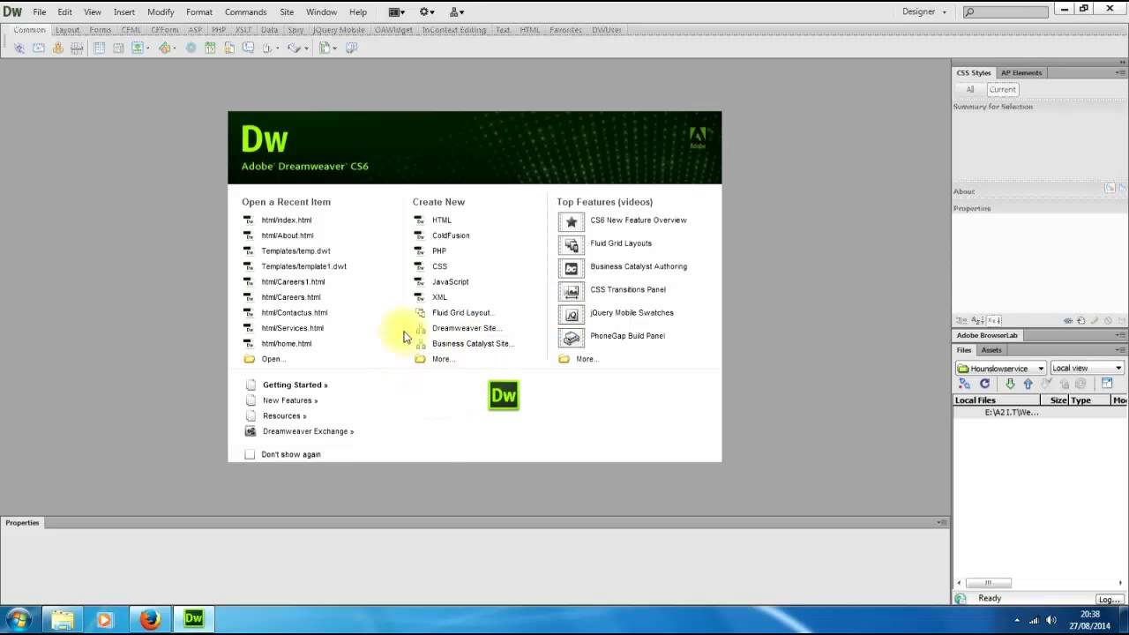The width and height of the screenshot is (1129, 635).
Task: Open the Hounslowservice site dropdown
Action: pyautogui.click(x=1001, y=368)
